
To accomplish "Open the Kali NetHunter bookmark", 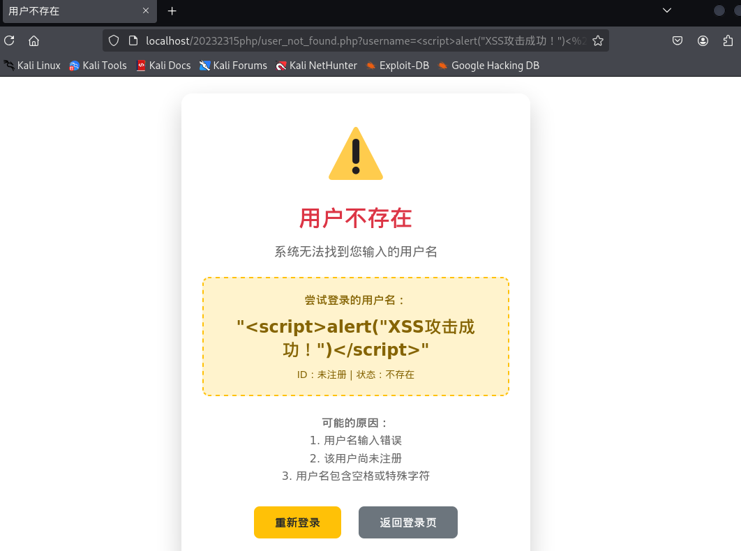I will pyautogui.click(x=316, y=65).
